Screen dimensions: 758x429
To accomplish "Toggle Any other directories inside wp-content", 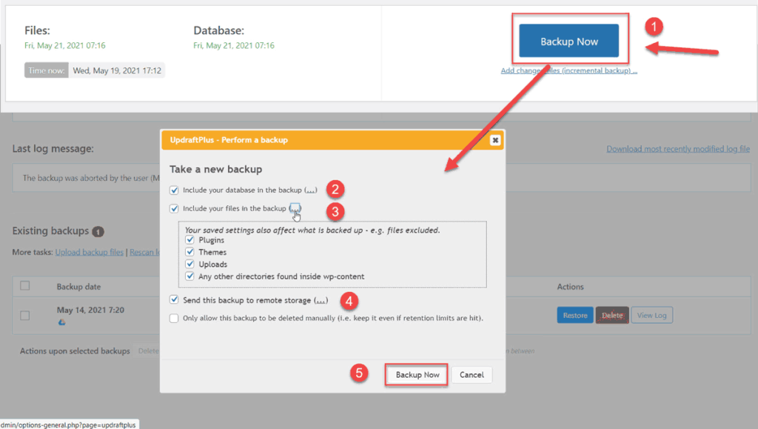I will [190, 276].
